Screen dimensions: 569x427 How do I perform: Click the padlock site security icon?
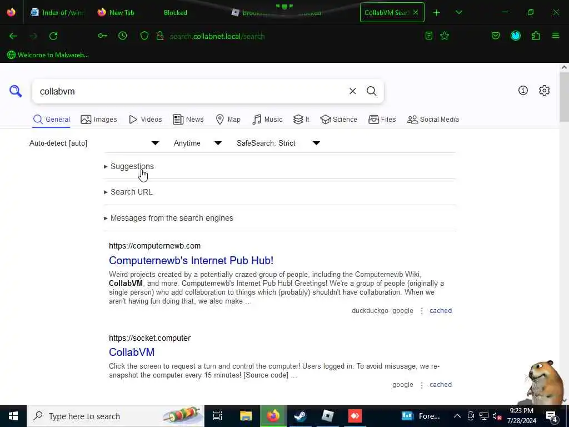click(159, 36)
